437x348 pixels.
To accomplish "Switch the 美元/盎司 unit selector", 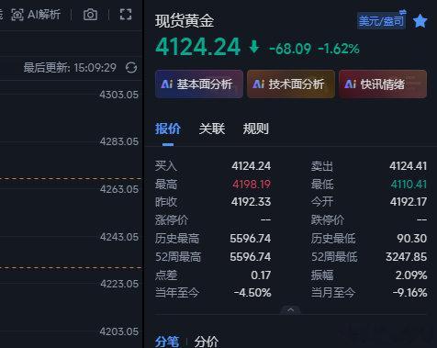I will (382, 20).
